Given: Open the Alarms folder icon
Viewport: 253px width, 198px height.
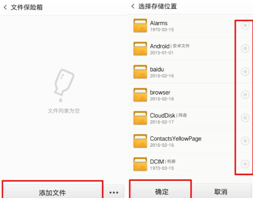Looking at the screenshot, I should (x=140, y=25).
